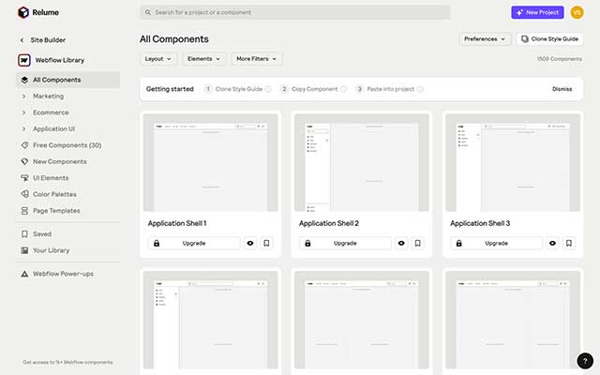This screenshot has width=600, height=375.
Task: Click Upgrade on Application Shell 3
Action: [496, 243]
